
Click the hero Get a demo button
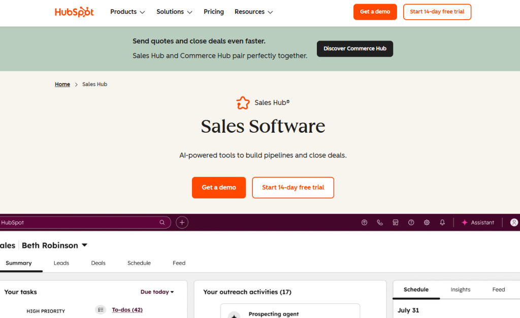coord(219,187)
